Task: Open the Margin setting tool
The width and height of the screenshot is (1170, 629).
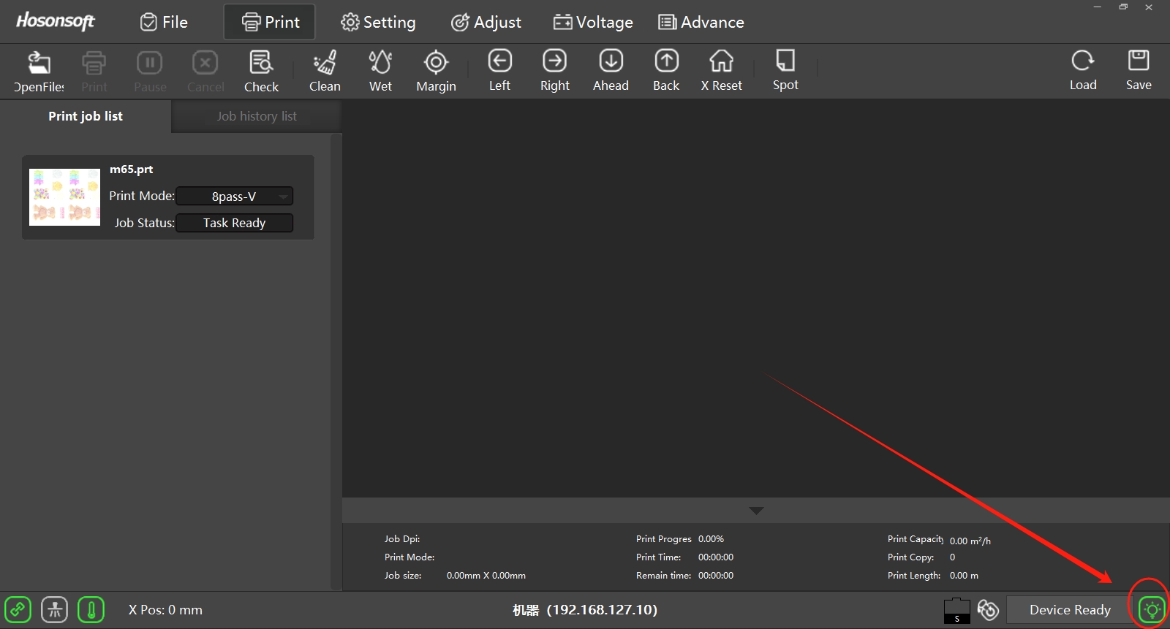Action: (436, 71)
